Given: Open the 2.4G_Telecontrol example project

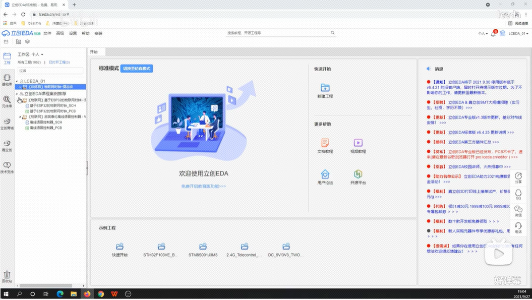Looking at the screenshot, I should tap(244, 250).
